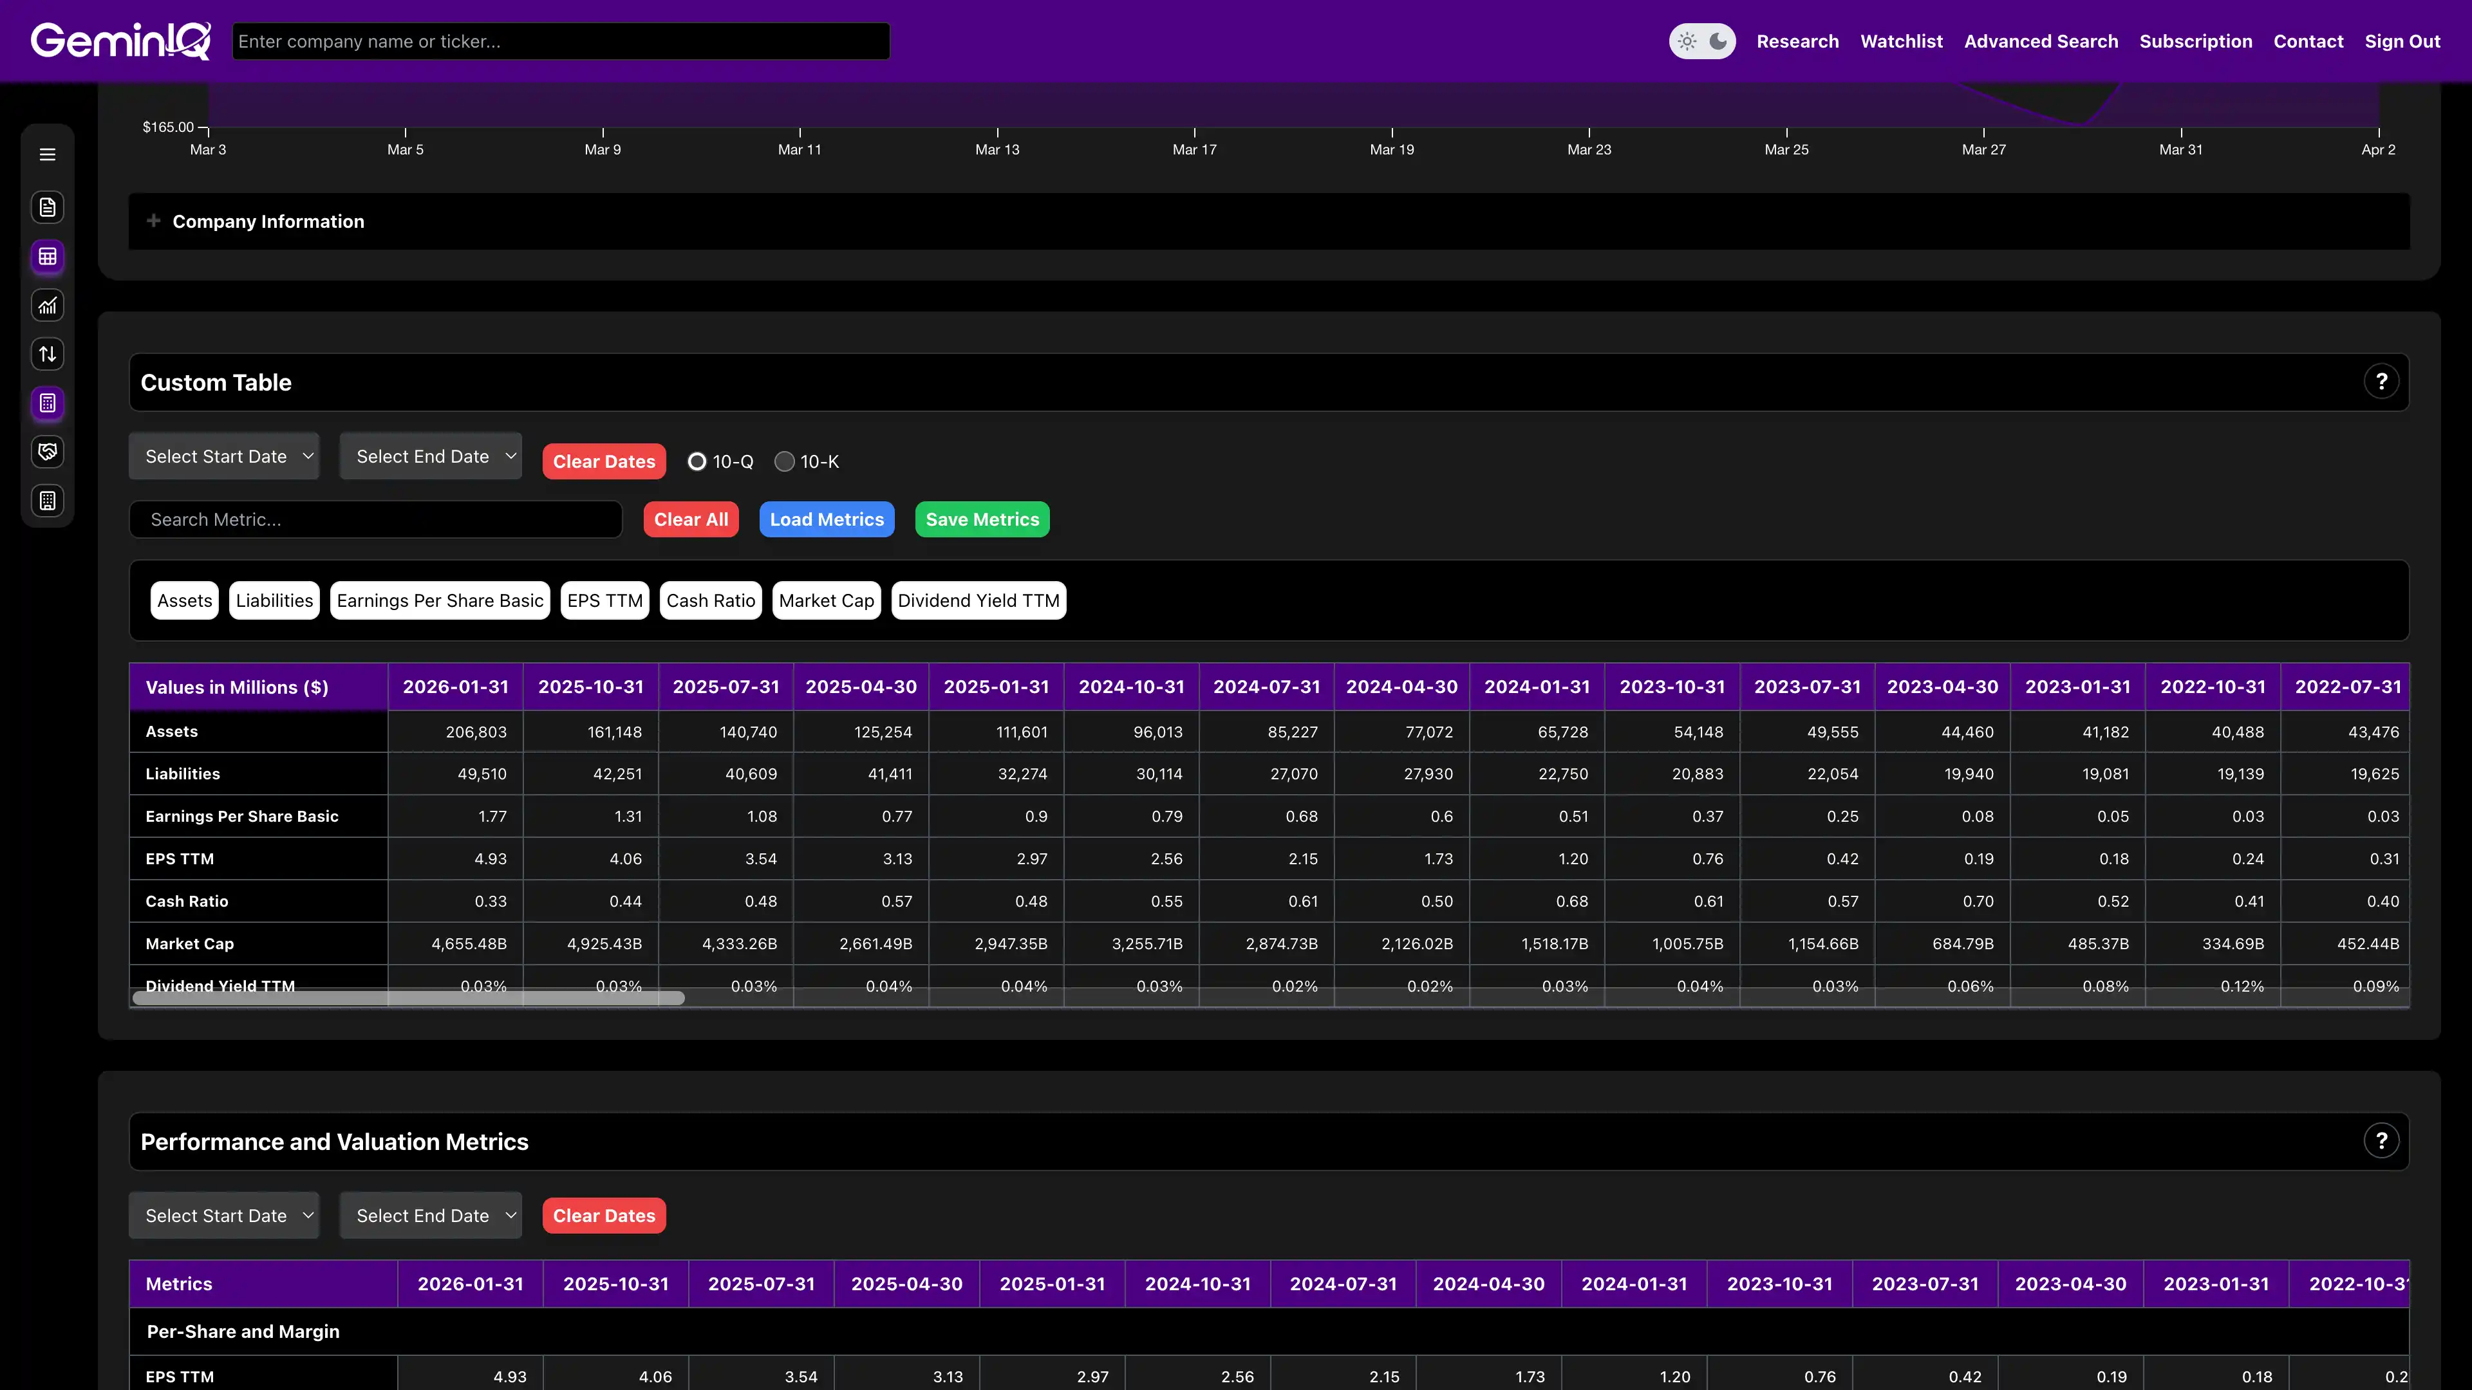Expand the Company Information section

coord(154,221)
